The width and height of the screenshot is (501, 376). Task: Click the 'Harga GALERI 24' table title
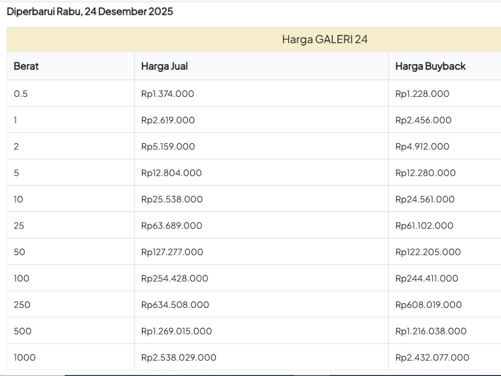click(324, 40)
